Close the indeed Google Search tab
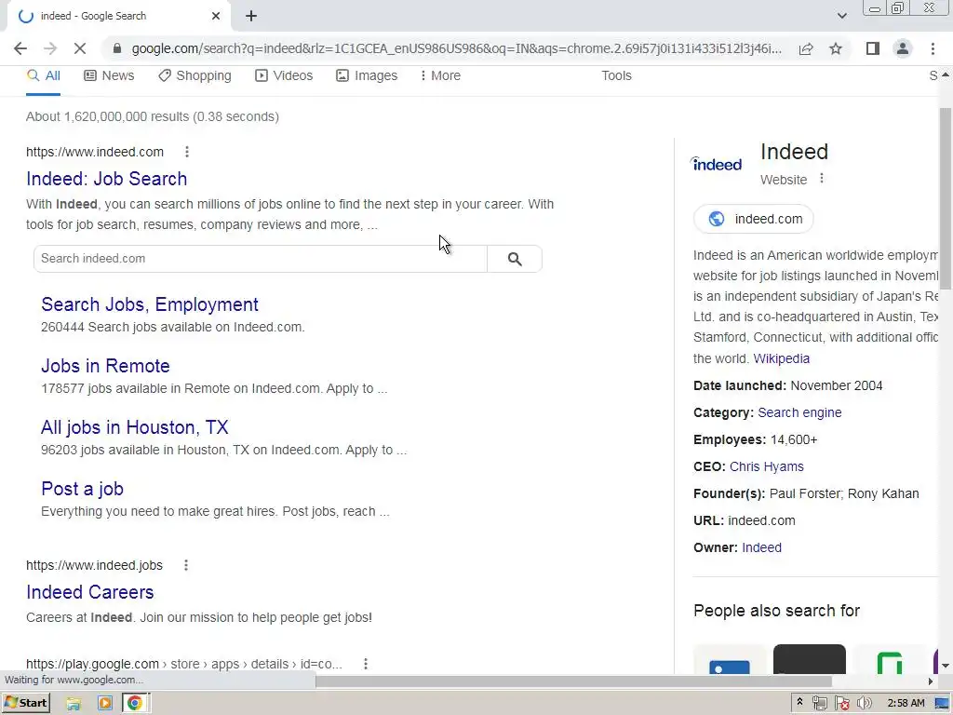This screenshot has width=953, height=715. pyautogui.click(x=216, y=17)
